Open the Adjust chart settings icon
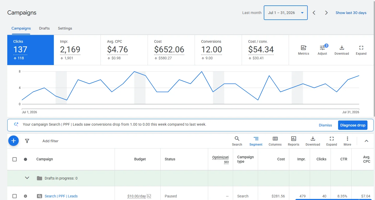The height and width of the screenshot is (200, 375). tap(322, 48)
